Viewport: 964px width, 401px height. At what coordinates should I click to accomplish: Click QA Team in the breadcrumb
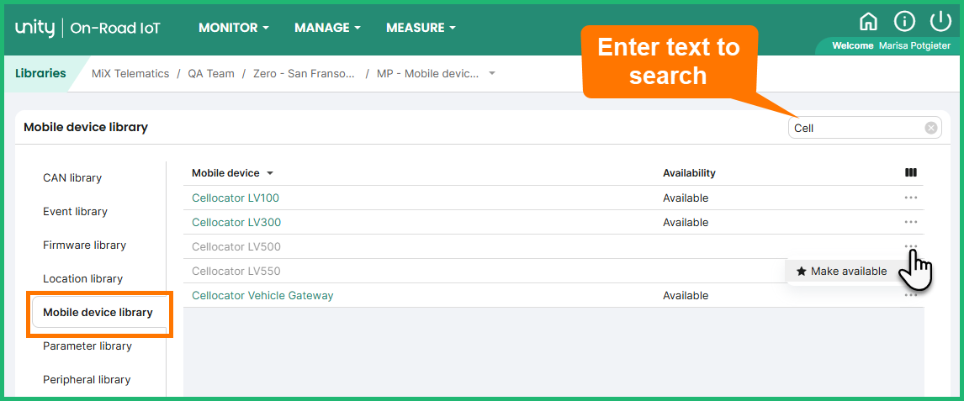coord(211,74)
